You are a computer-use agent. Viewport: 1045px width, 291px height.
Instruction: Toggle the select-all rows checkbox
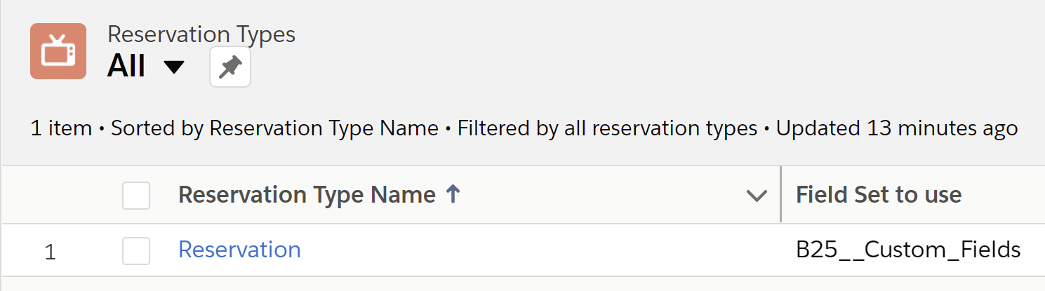[136, 196]
